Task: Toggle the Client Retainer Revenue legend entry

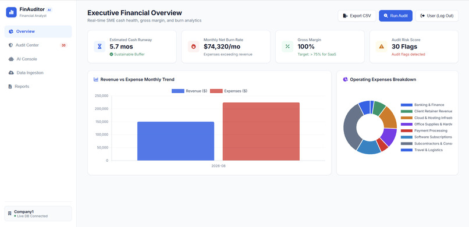Action: [427, 111]
